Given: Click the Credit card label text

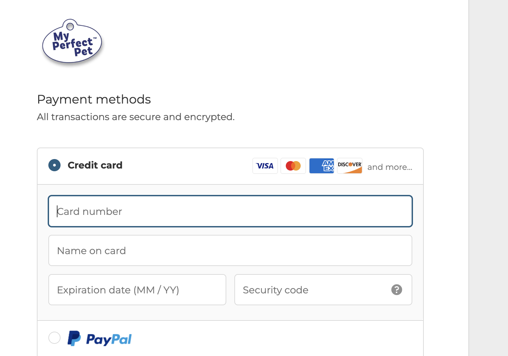Looking at the screenshot, I should point(95,165).
